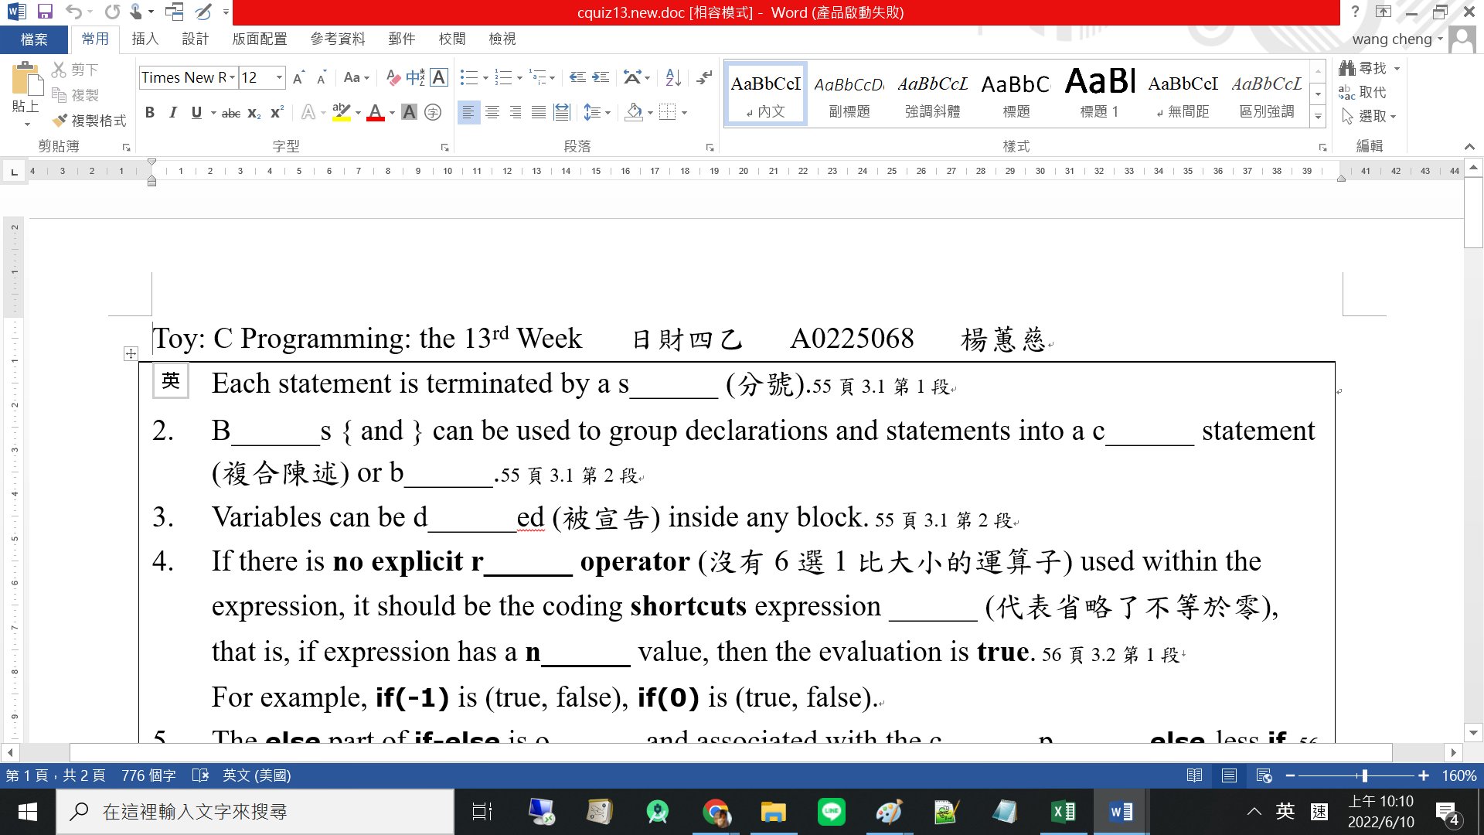This screenshot has width=1484, height=835.
Task: Apply the 內文 Normal style
Action: (766, 94)
